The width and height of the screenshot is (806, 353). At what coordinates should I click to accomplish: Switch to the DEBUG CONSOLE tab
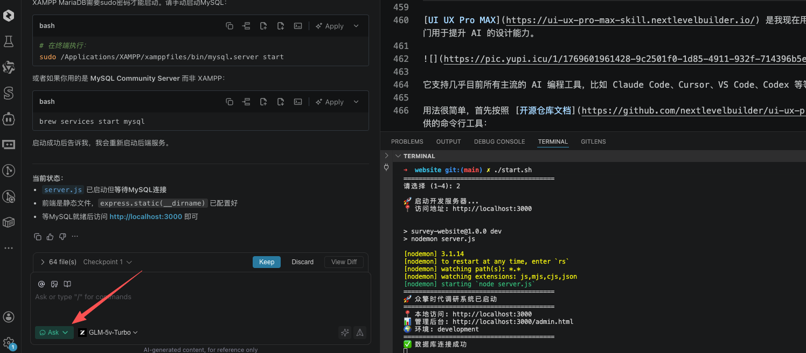point(499,142)
